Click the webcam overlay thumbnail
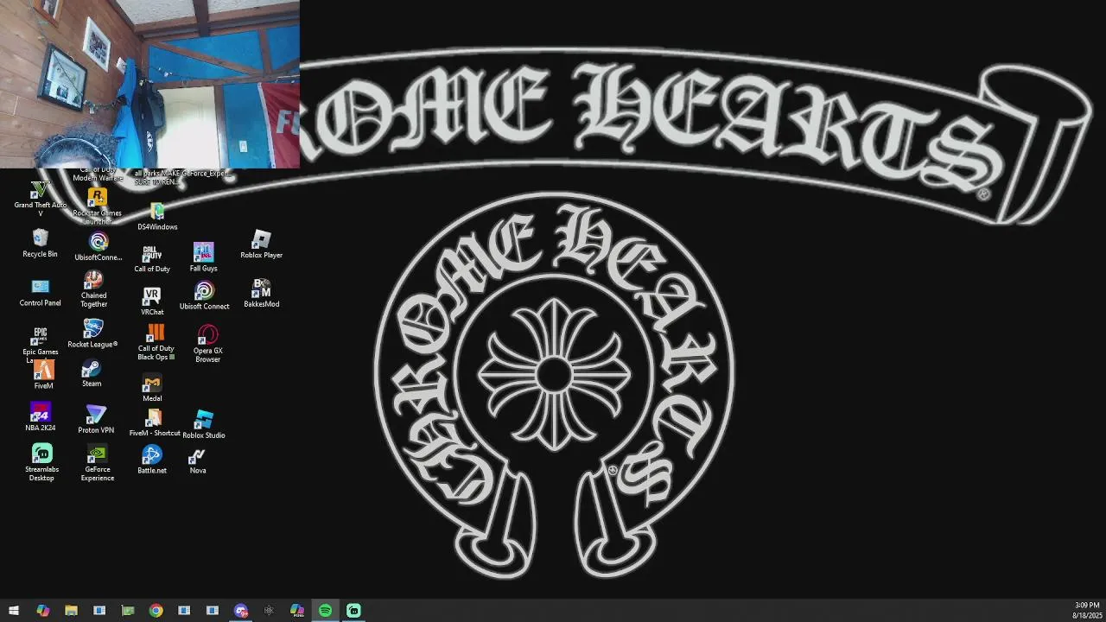The image size is (1106, 622). (x=149, y=84)
